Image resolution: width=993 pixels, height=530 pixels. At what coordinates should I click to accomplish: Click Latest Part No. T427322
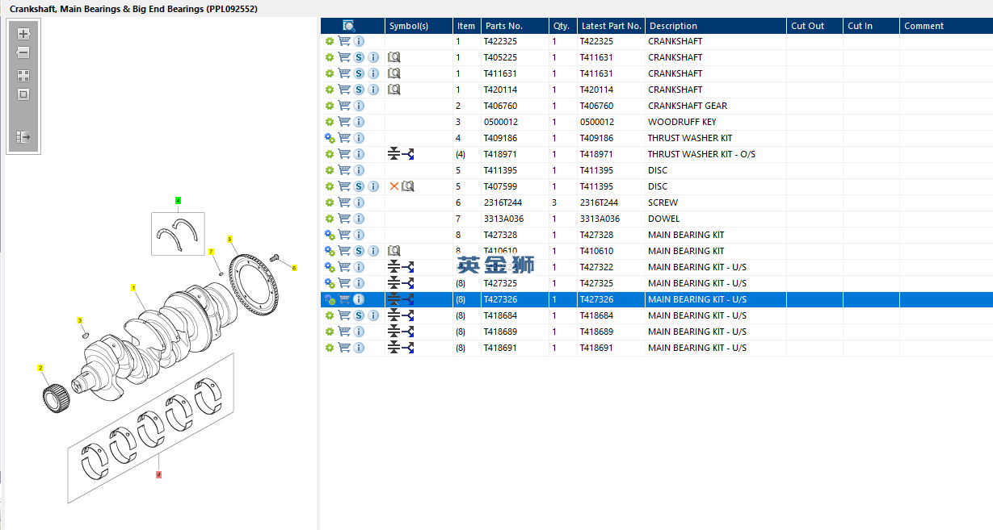(x=596, y=267)
